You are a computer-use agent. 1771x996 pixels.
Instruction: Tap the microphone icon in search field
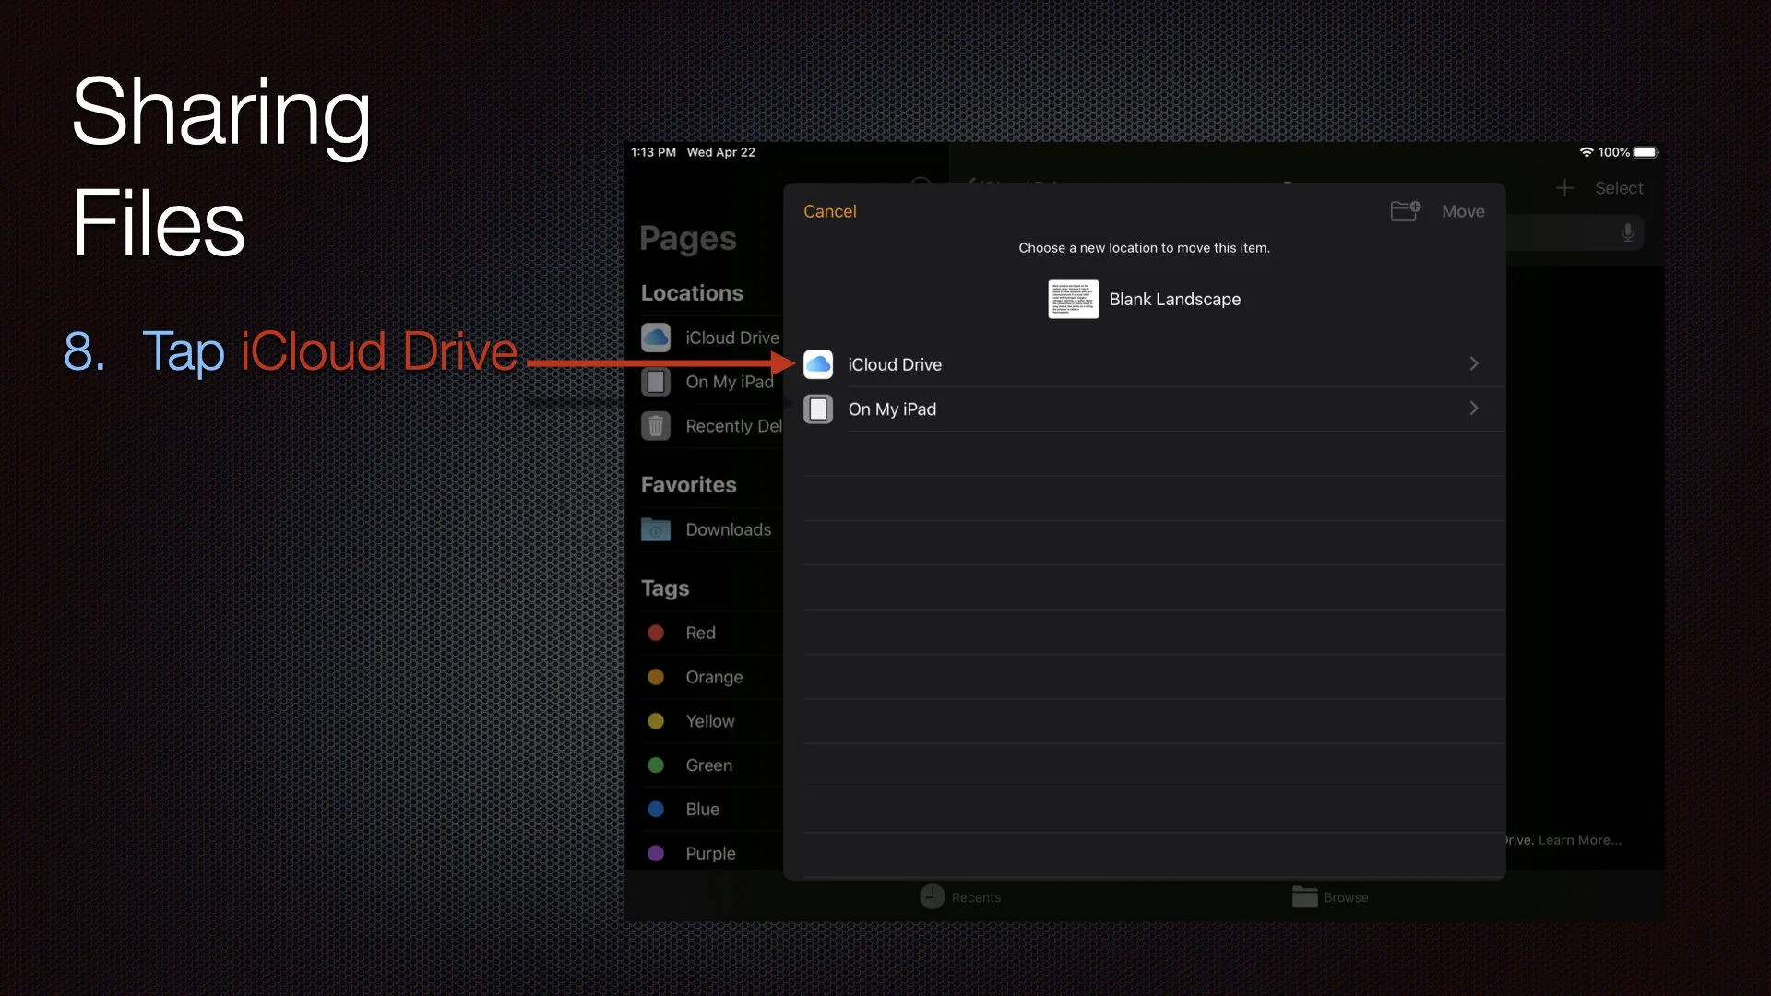1628,232
